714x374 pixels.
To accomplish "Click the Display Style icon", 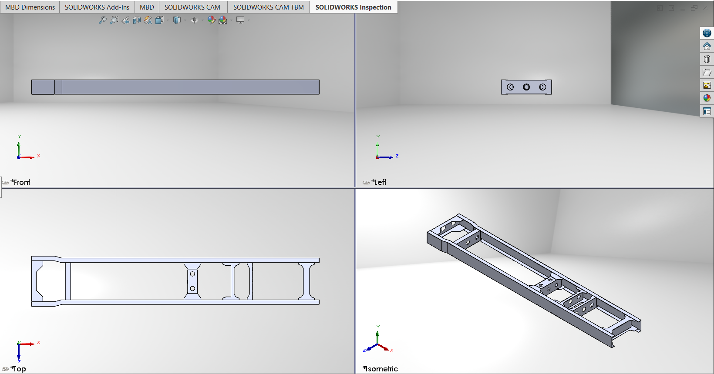I will coord(176,20).
